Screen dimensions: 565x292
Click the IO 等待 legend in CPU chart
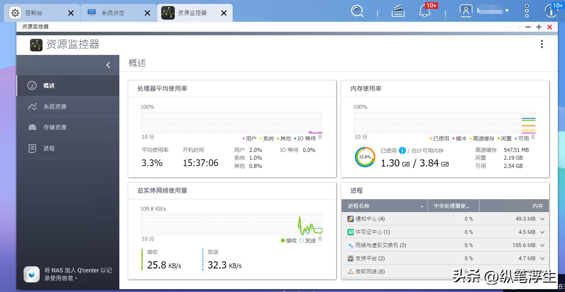click(x=305, y=139)
